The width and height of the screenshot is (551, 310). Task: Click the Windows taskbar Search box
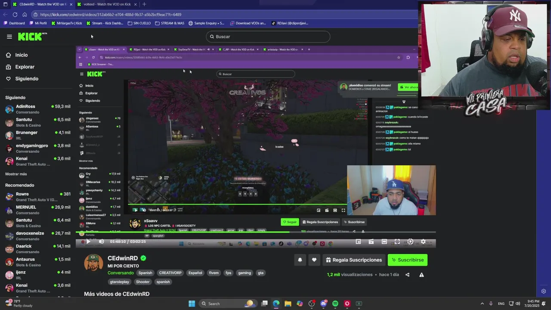(x=229, y=304)
